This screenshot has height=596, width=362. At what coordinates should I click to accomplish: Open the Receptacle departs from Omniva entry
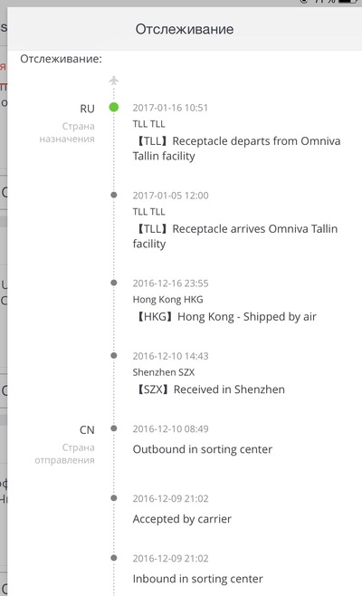point(236,149)
